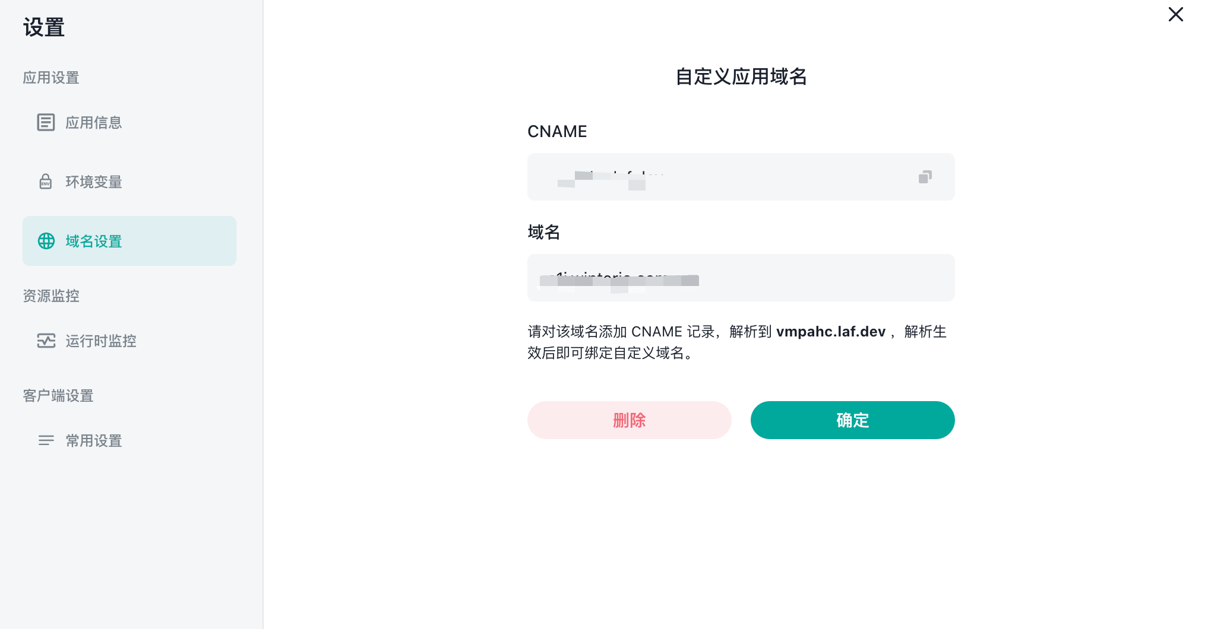Viewport: 1208px width, 629px height.
Task: Click the 应用信息 document icon
Action: tap(46, 122)
